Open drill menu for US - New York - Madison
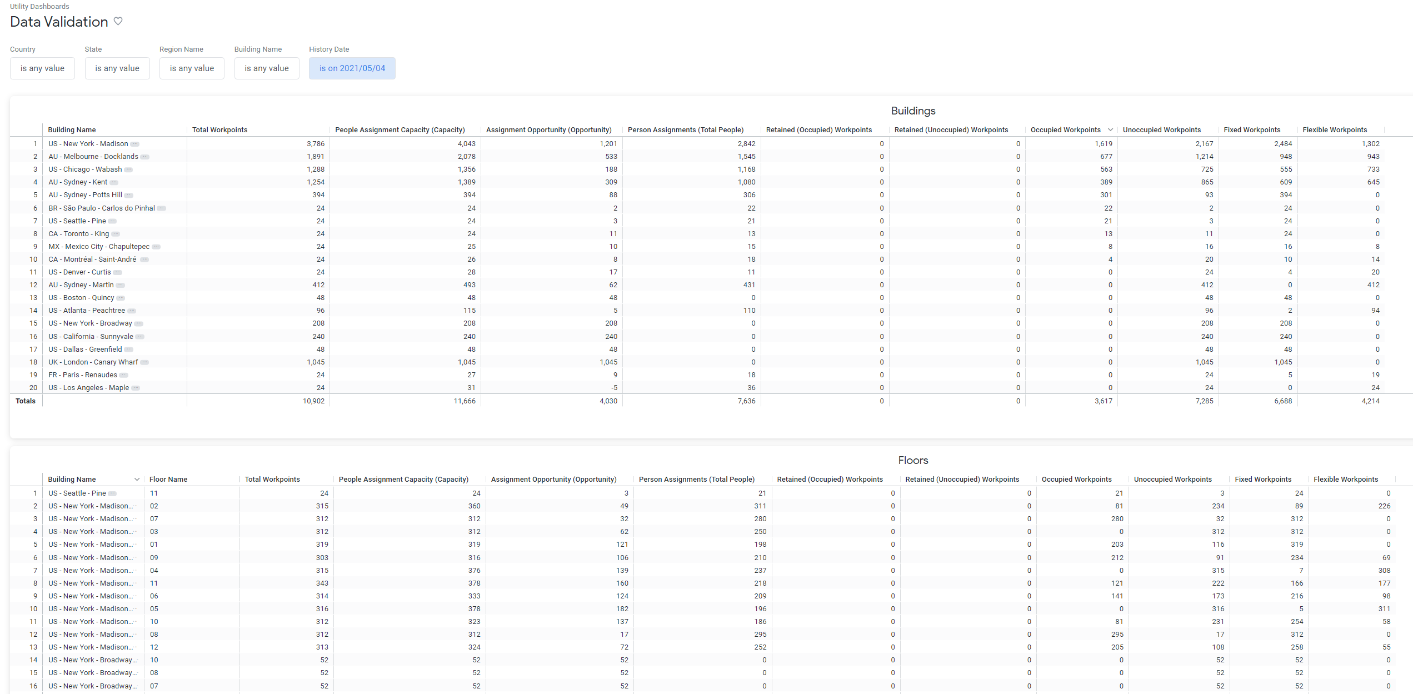 134,143
